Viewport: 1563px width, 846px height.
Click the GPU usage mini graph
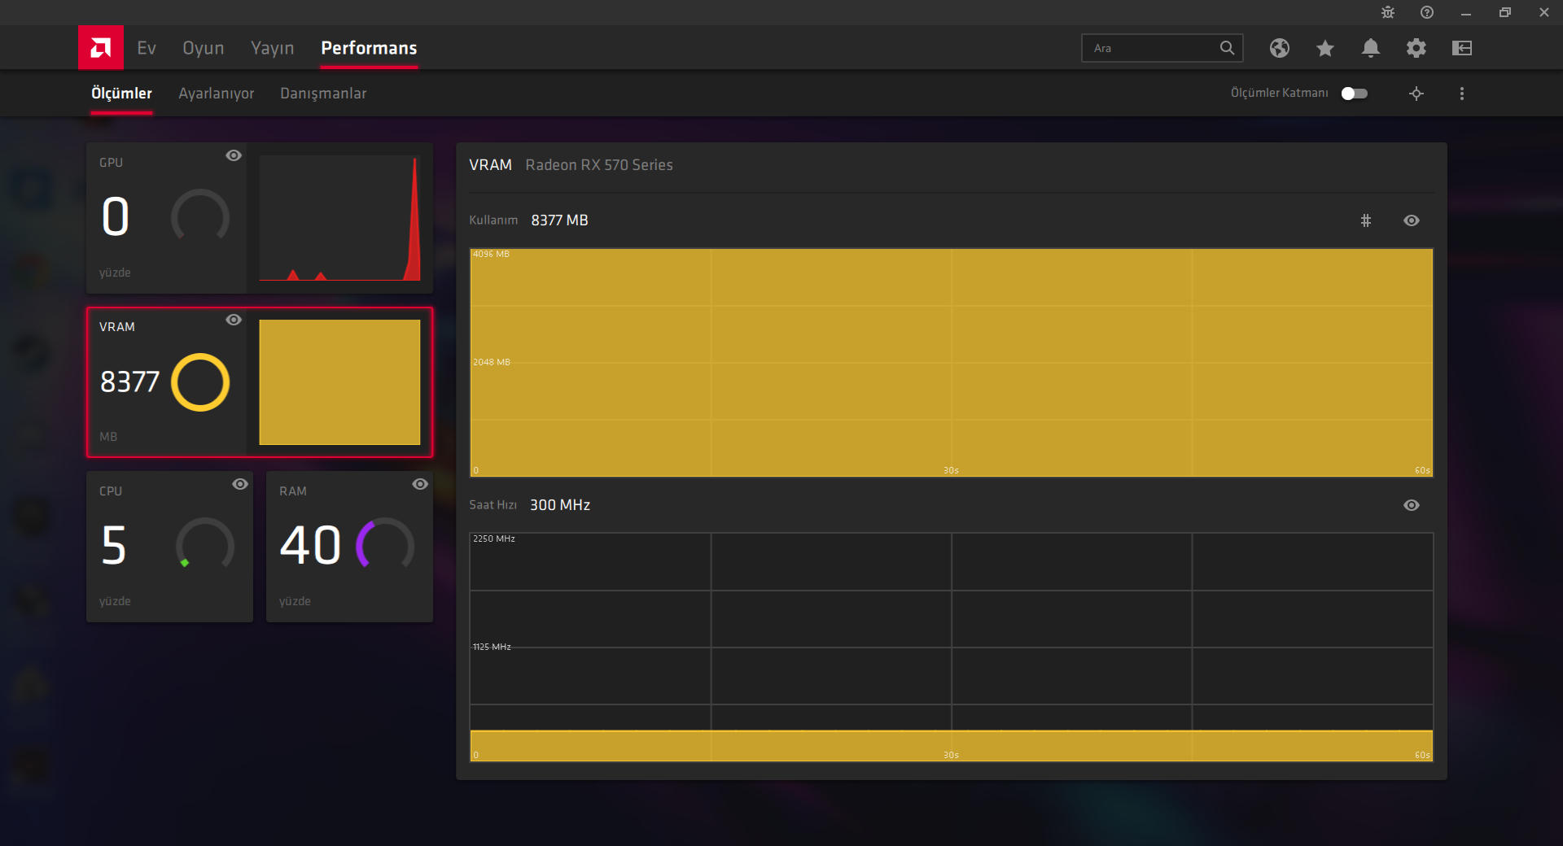coord(339,218)
